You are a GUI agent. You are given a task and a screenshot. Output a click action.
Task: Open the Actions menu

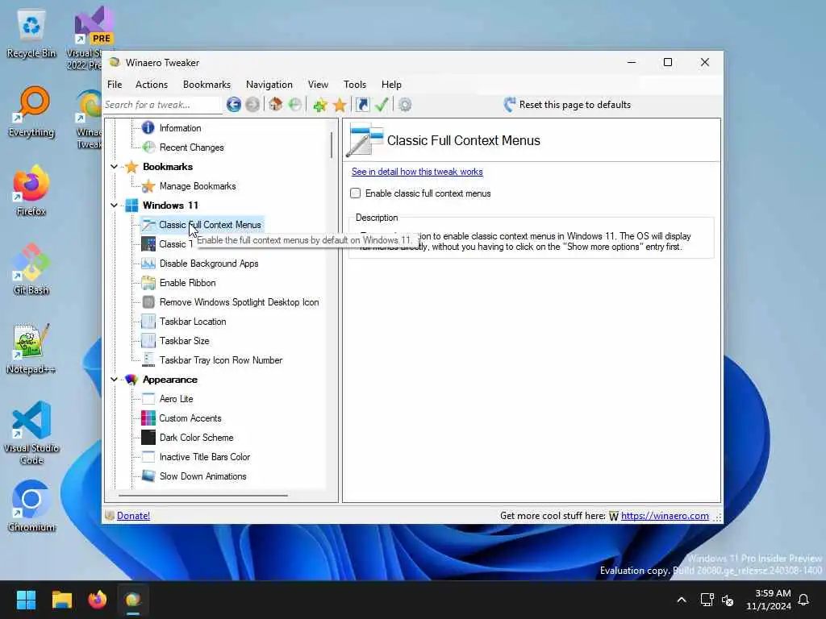point(151,85)
